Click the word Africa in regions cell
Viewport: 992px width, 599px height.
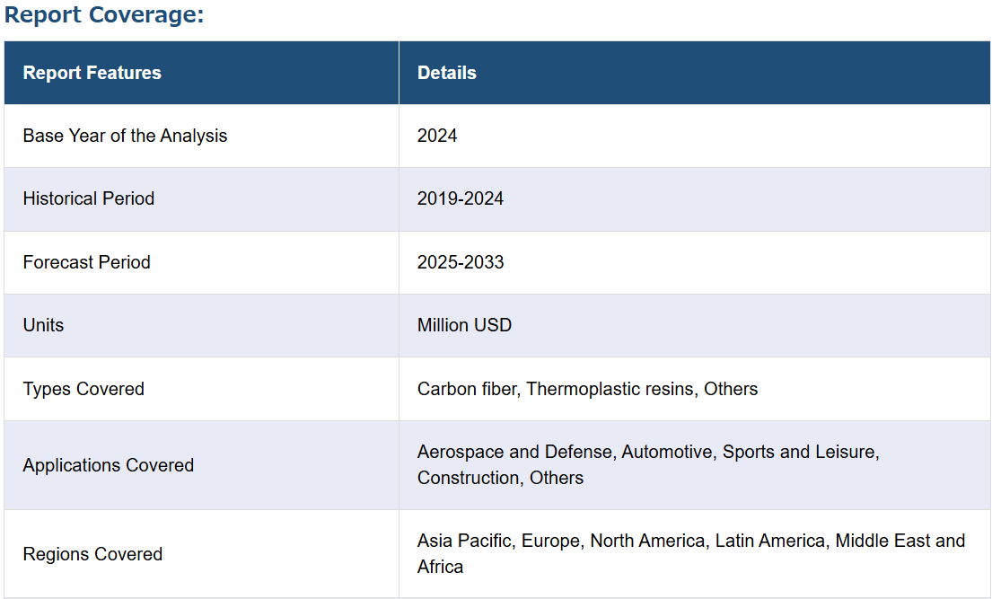tap(440, 567)
